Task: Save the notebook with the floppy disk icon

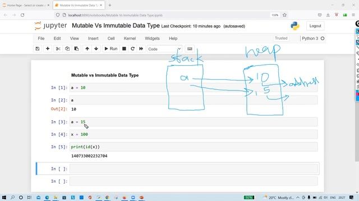Action: click(38, 49)
